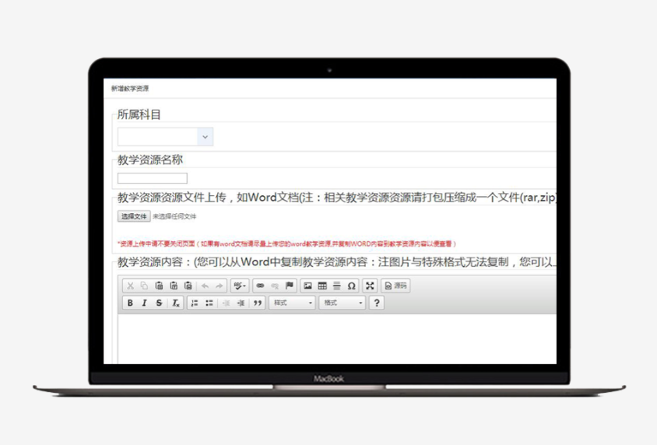657x445 pixels.
Task: Open the 所属科目 subject dropdown
Action: tap(165, 137)
